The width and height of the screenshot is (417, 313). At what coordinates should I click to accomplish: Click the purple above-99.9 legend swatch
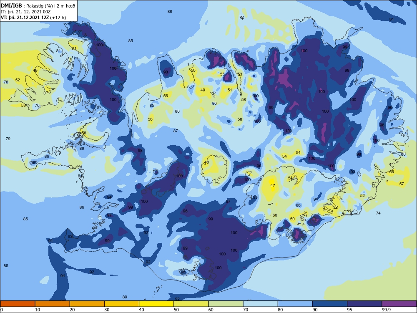point(399,304)
